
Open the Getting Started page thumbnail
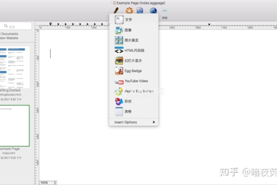14,67
